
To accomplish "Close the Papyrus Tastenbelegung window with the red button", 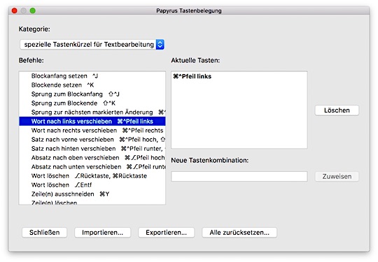I will [x=15, y=10].
